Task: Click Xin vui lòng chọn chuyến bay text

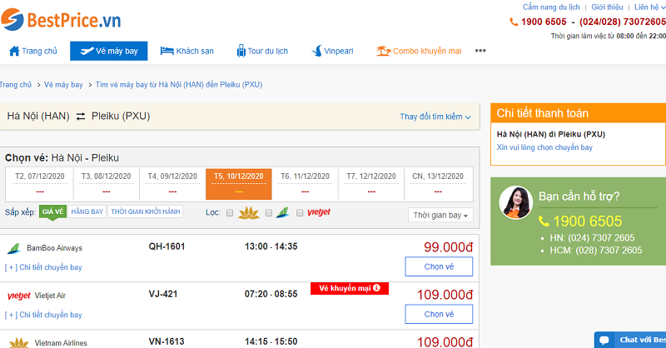Action: pos(544,147)
